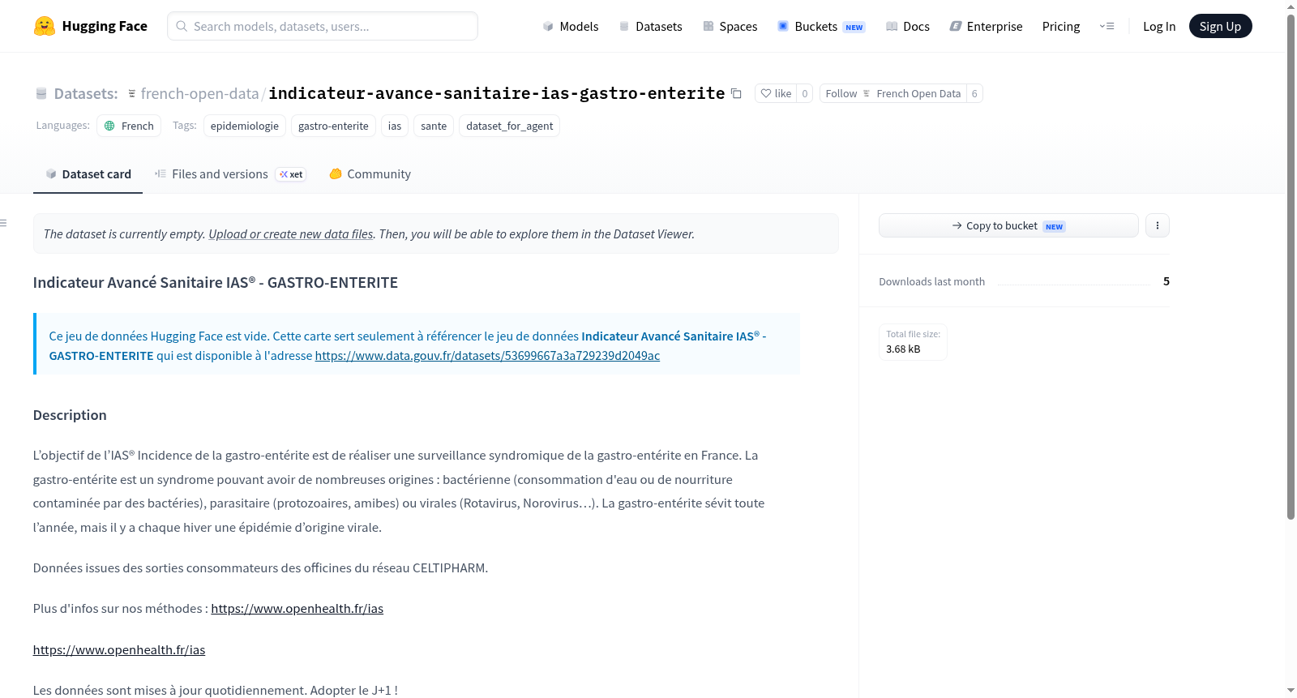Open the Datasets navigation item
This screenshot has height=698, width=1297.
click(x=650, y=26)
